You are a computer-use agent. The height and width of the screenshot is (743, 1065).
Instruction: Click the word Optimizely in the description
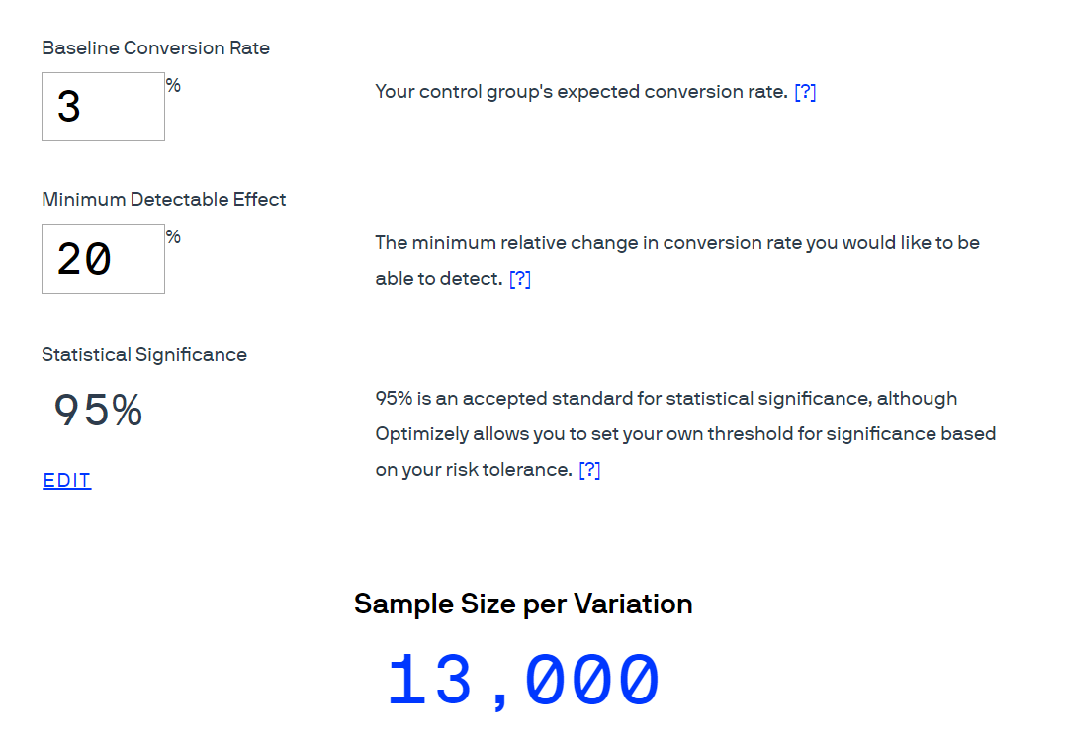click(x=421, y=434)
